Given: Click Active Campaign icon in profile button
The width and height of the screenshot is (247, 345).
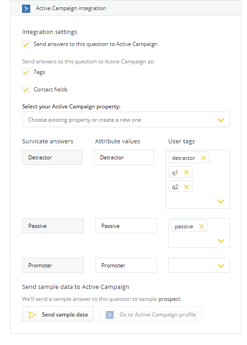Looking at the screenshot, I should pyautogui.click(x=110, y=315).
